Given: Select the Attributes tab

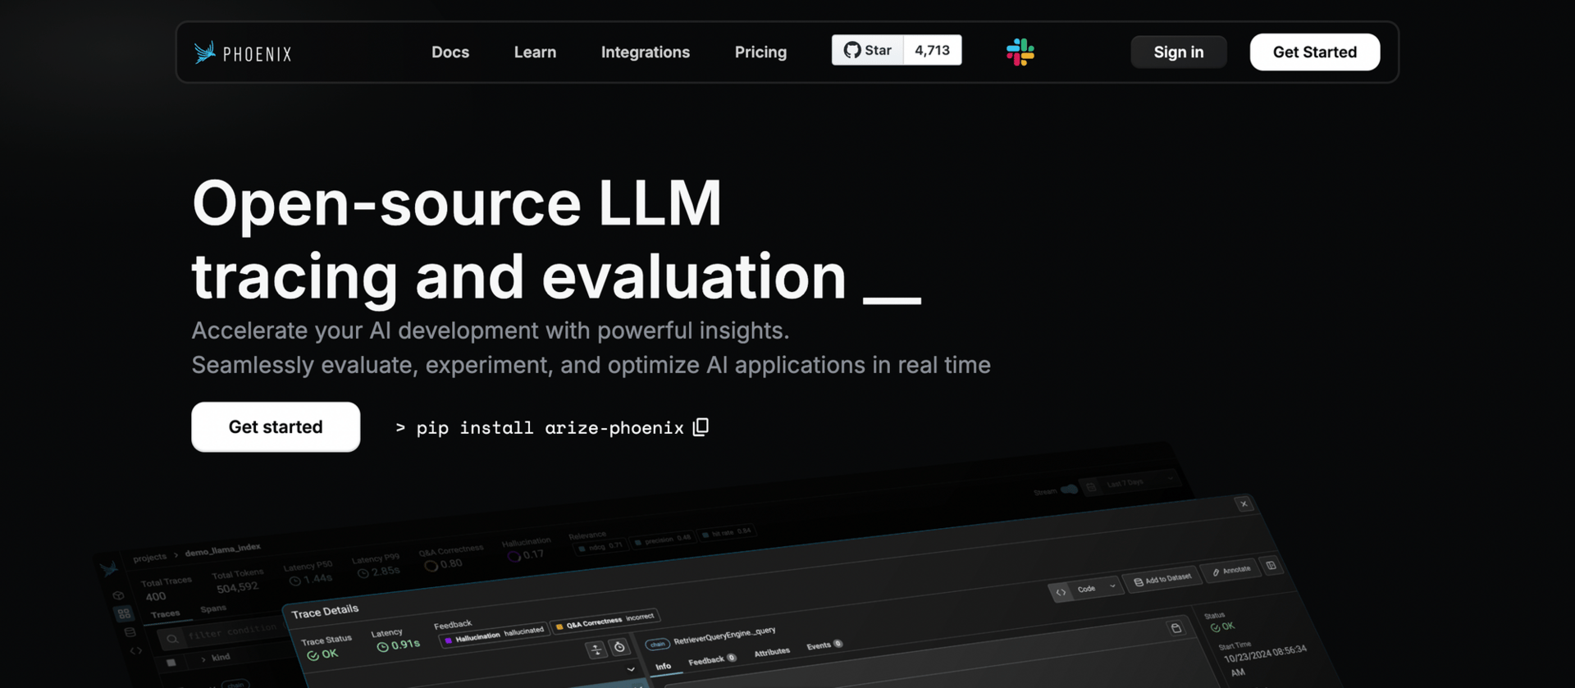Looking at the screenshot, I should pyautogui.click(x=772, y=653).
